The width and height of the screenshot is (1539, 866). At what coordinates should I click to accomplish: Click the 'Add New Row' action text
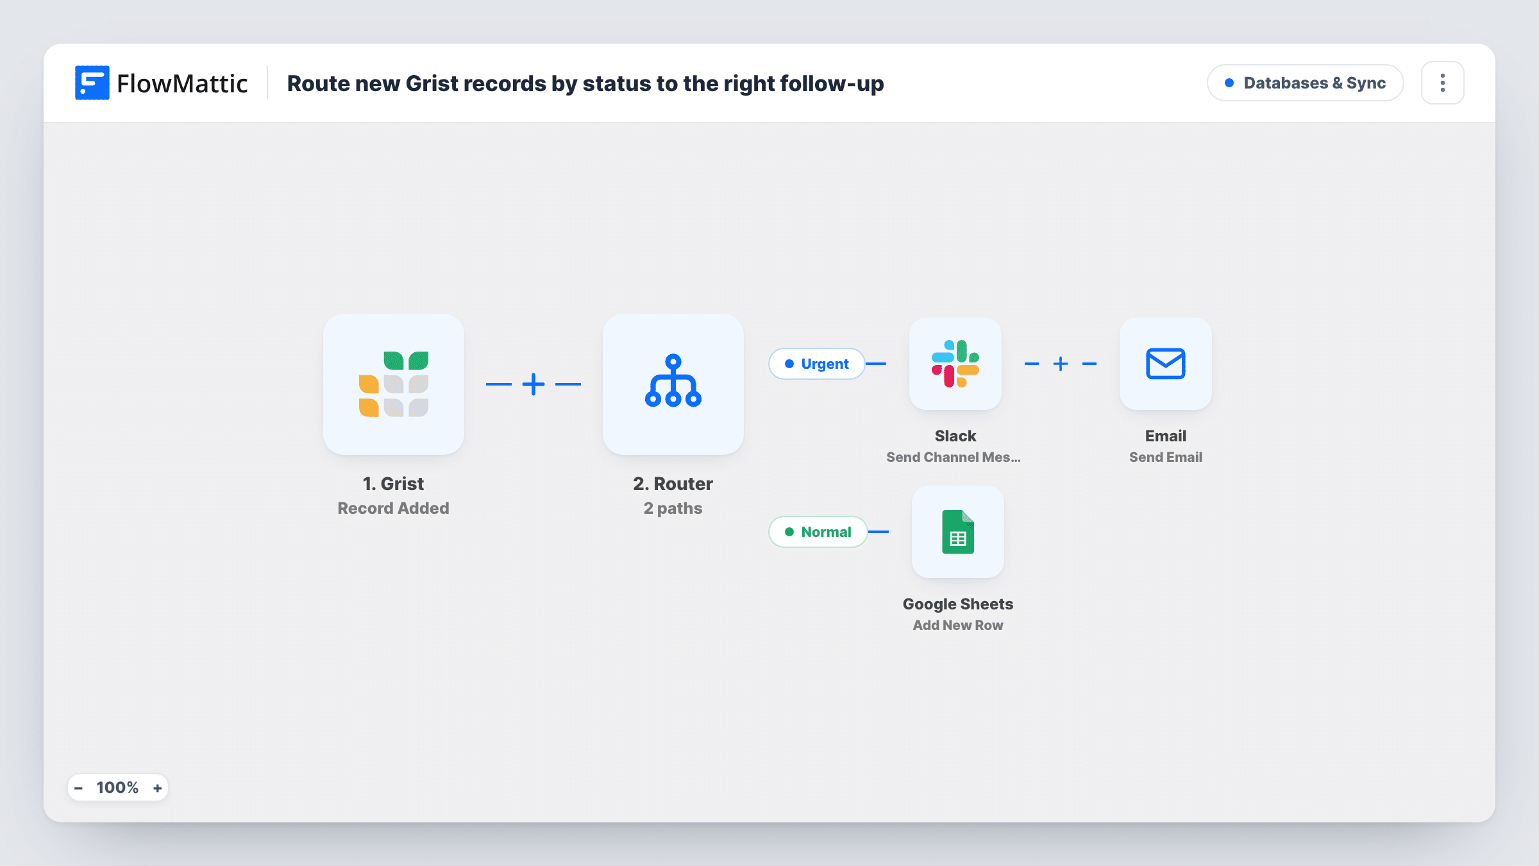957,625
